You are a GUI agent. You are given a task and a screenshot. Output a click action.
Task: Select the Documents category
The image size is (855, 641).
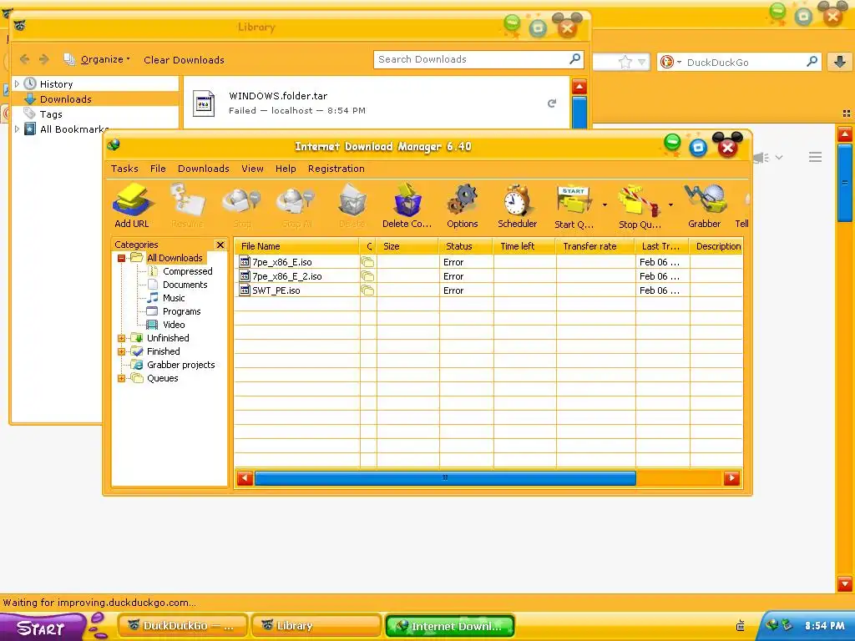pos(185,285)
